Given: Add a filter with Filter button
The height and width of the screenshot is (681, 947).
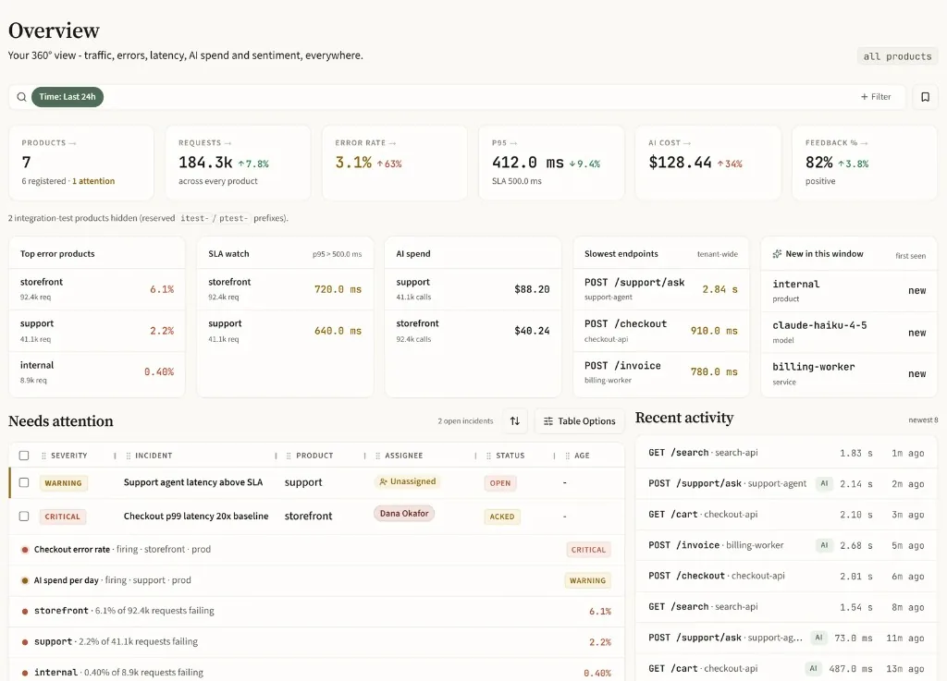Looking at the screenshot, I should click(876, 96).
